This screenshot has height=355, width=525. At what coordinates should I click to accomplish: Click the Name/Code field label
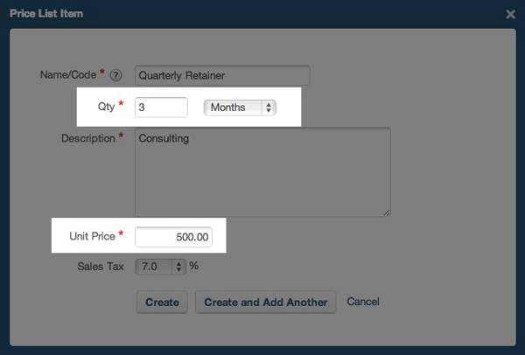pyautogui.click(x=69, y=74)
